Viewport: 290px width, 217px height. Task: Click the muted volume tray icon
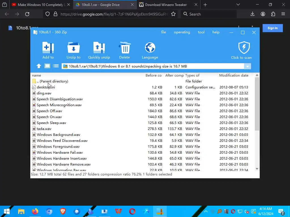246,211
